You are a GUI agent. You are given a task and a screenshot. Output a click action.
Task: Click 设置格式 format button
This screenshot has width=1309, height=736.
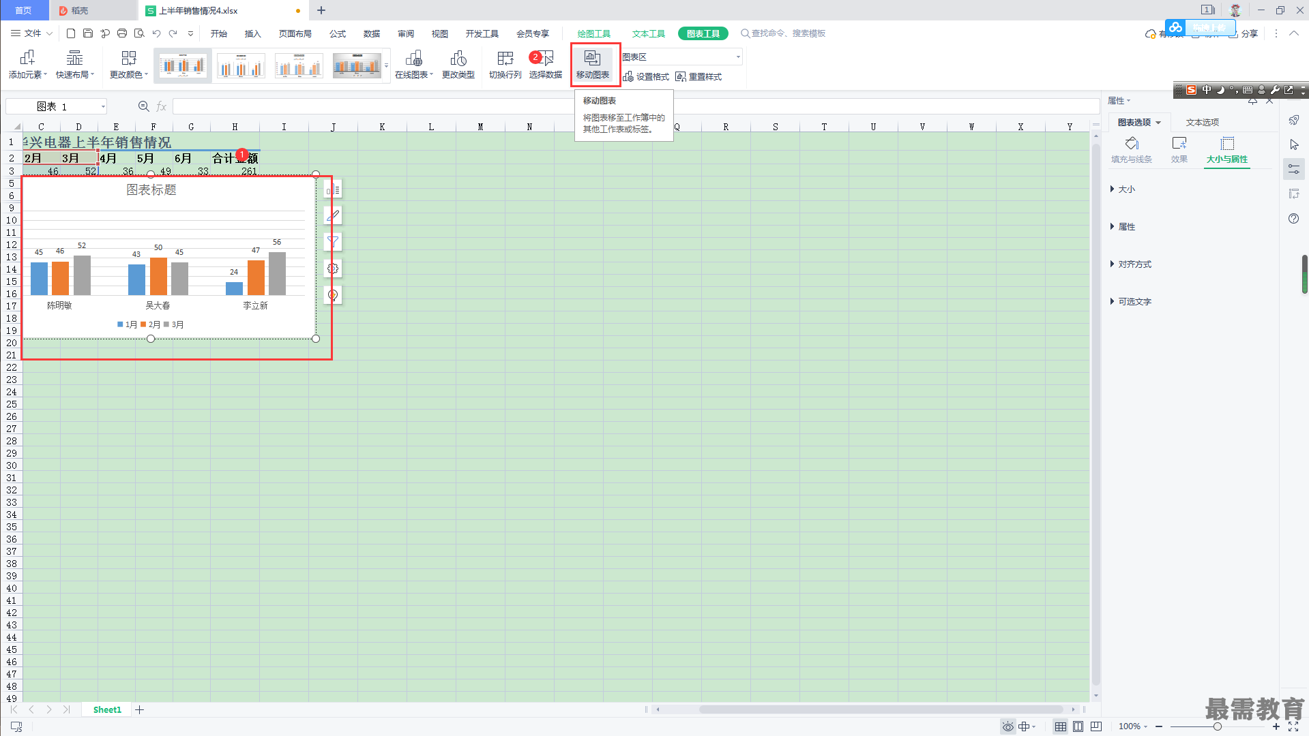646,77
